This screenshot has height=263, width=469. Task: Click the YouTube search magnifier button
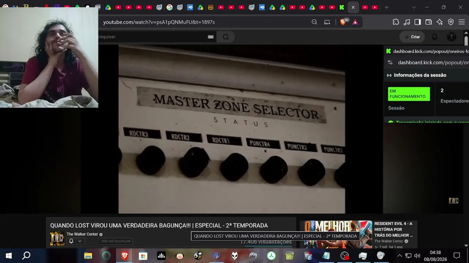[x=226, y=37]
